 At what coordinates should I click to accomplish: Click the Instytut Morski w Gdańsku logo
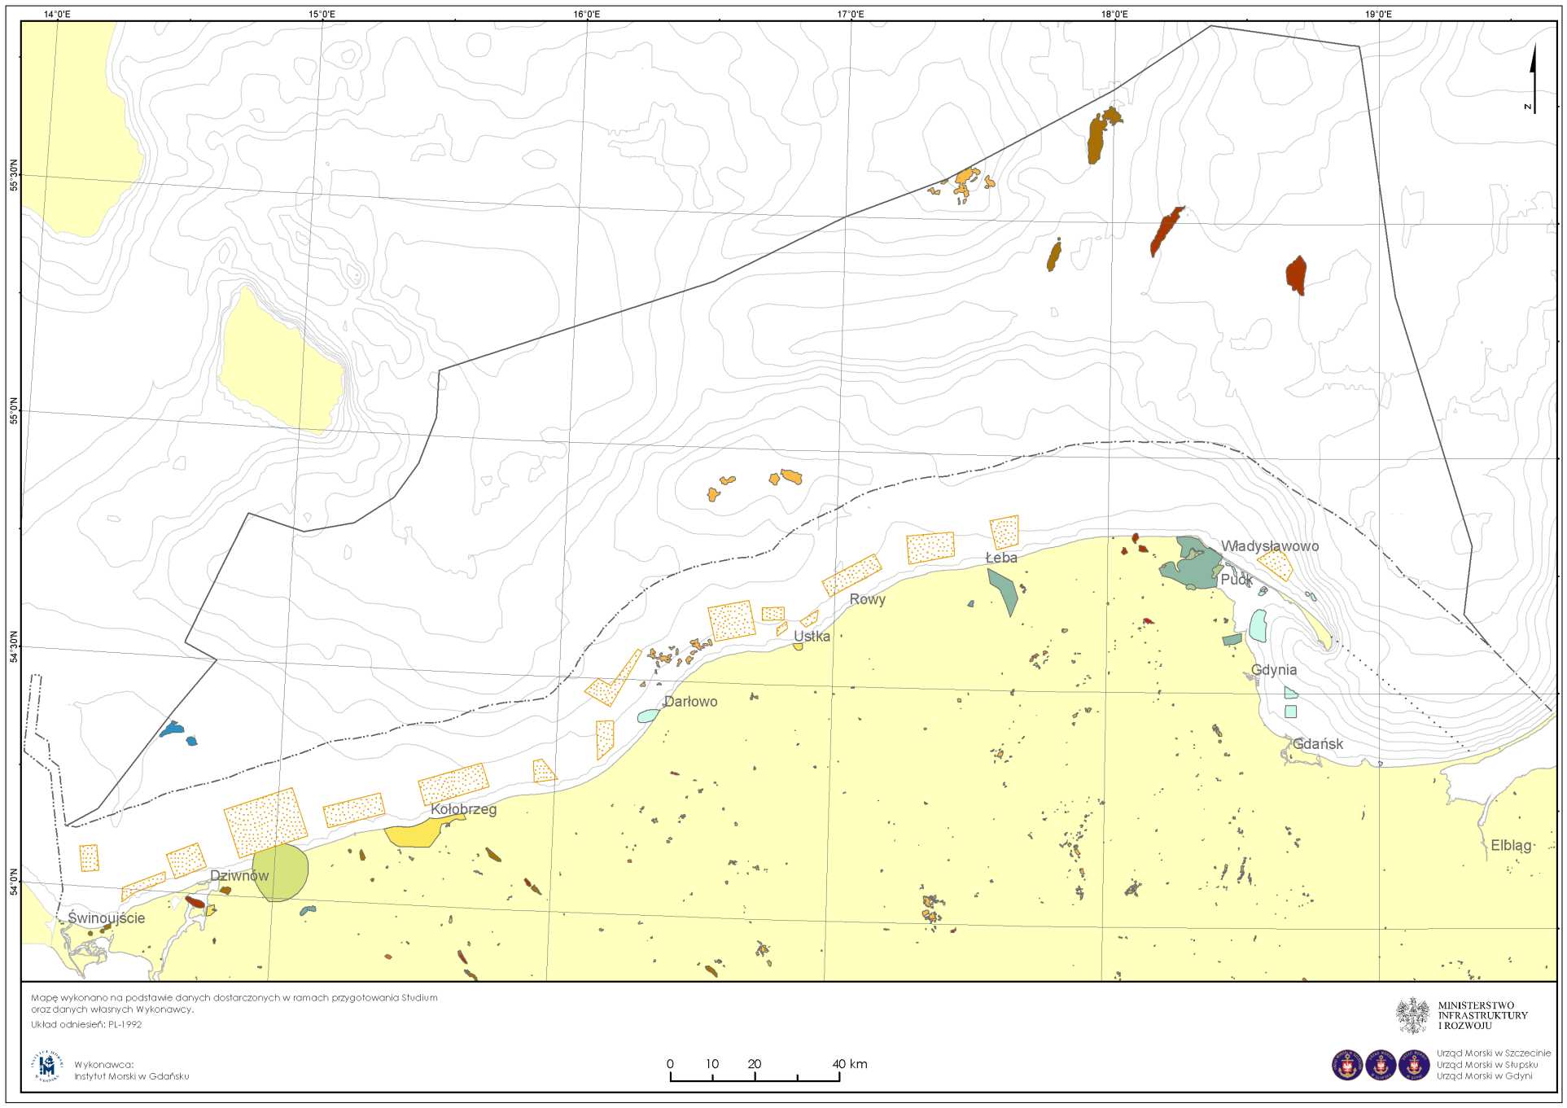click(x=47, y=1066)
